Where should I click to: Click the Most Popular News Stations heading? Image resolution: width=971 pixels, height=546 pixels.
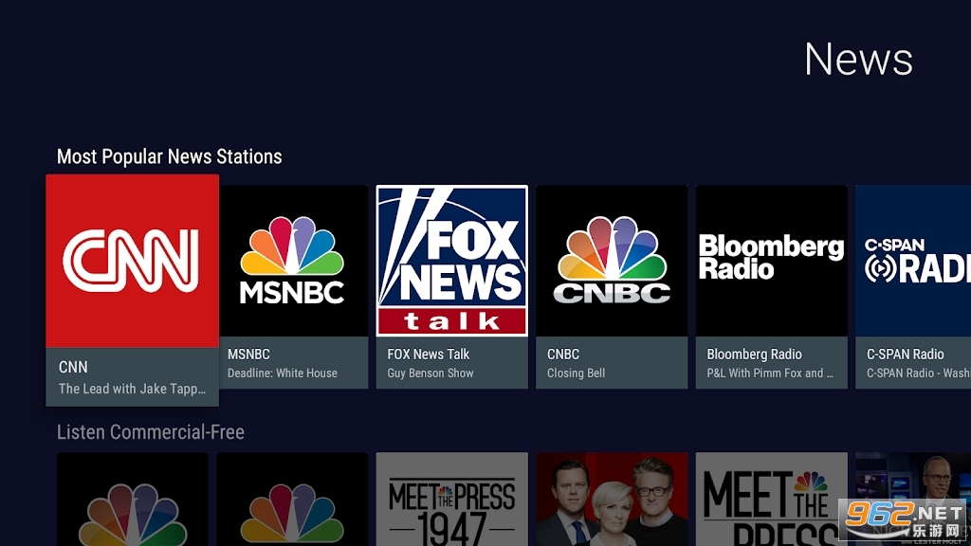point(170,156)
